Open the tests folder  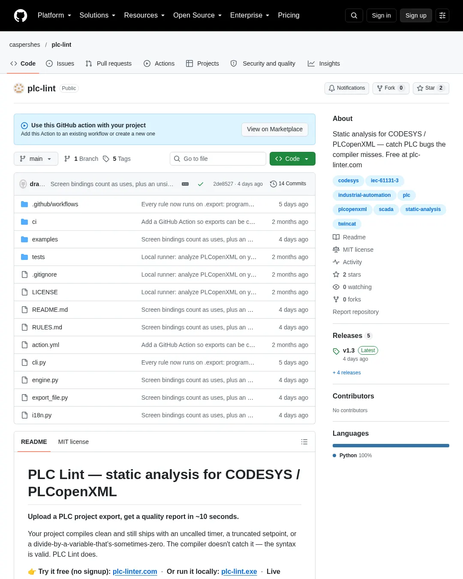click(38, 257)
